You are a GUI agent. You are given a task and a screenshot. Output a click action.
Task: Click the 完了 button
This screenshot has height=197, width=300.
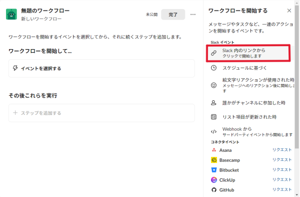[173, 15]
